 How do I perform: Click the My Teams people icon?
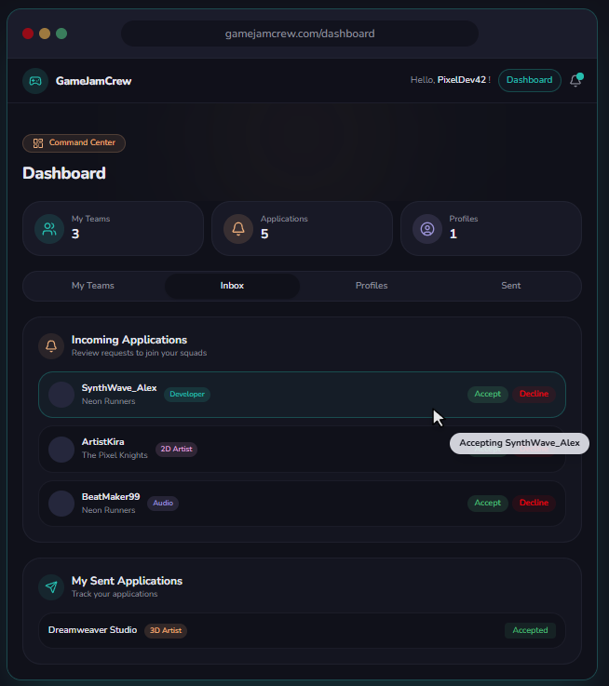click(49, 228)
